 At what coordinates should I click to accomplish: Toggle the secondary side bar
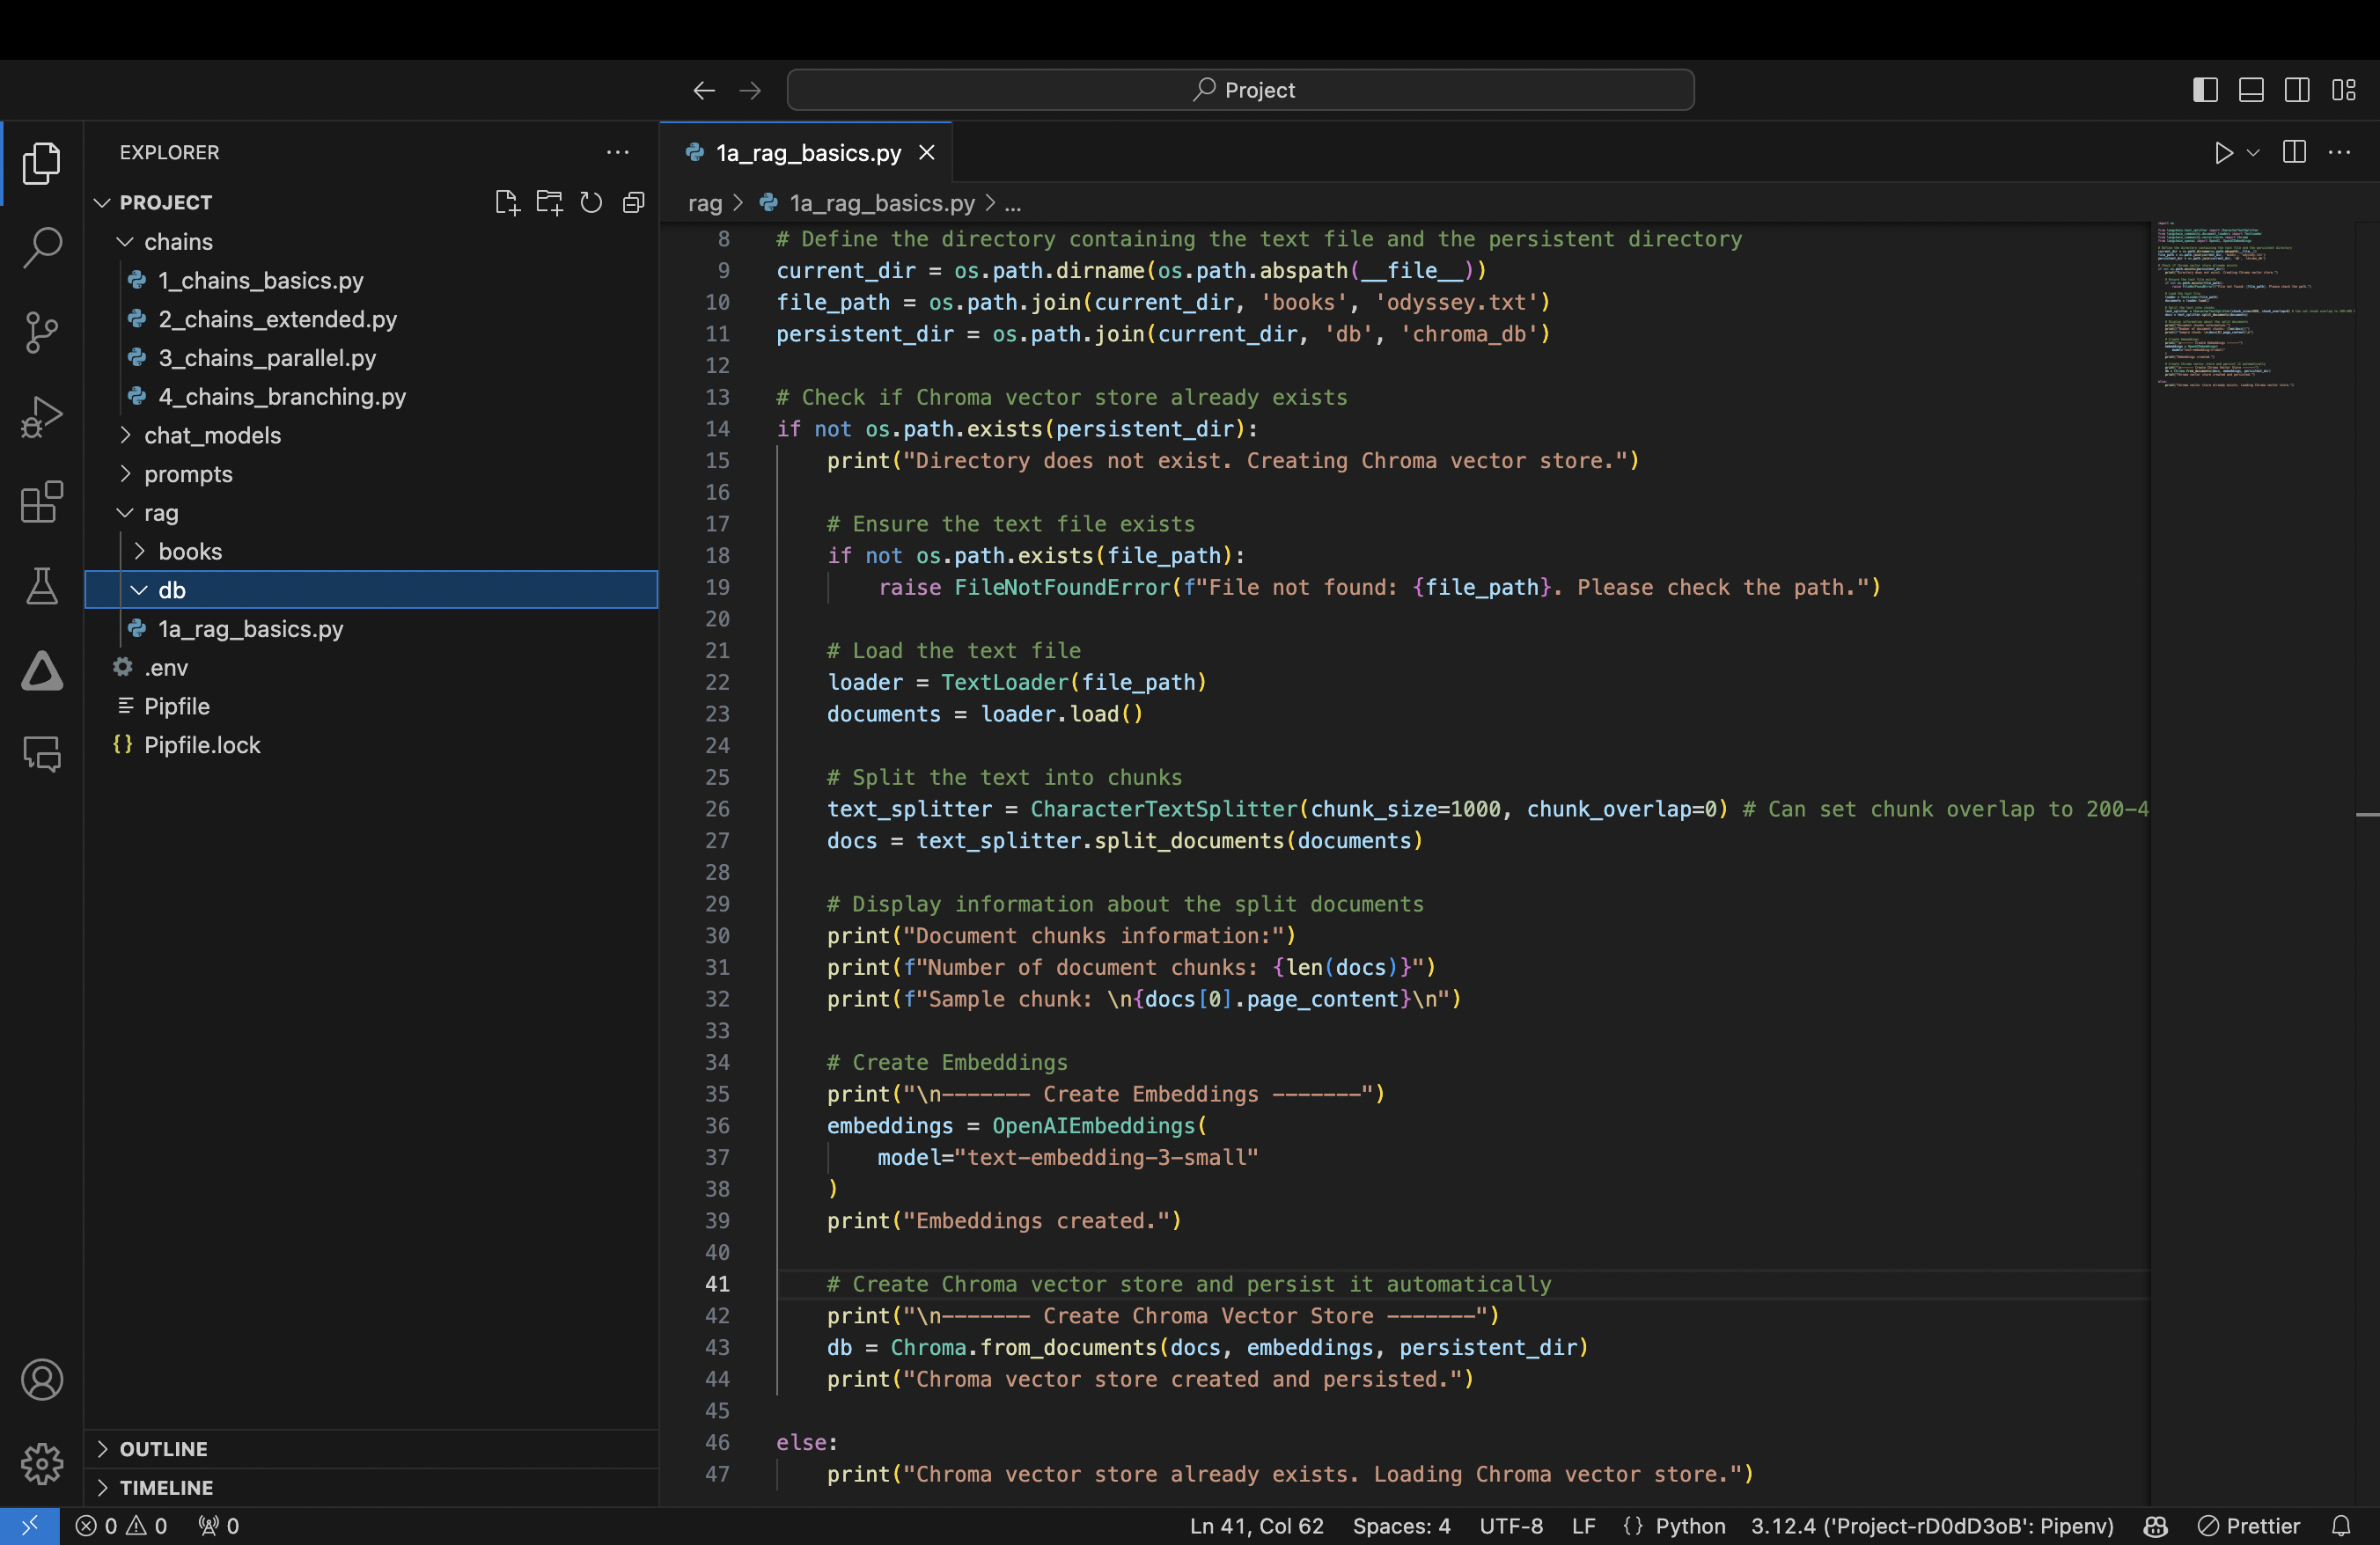pyautogui.click(x=2296, y=89)
